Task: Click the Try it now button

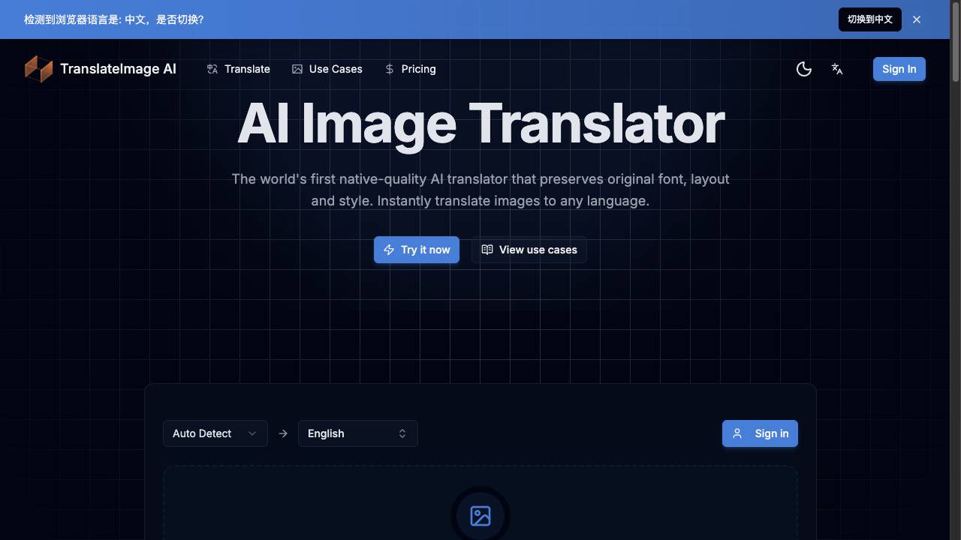Action: coord(417,250)
